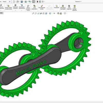Click Geometria odniesienia tool
The image size is (103, 103).
(22, 7)
